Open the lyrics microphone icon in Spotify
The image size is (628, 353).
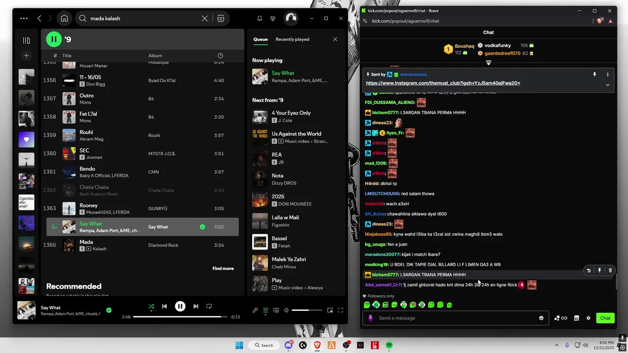click(255, 310)
